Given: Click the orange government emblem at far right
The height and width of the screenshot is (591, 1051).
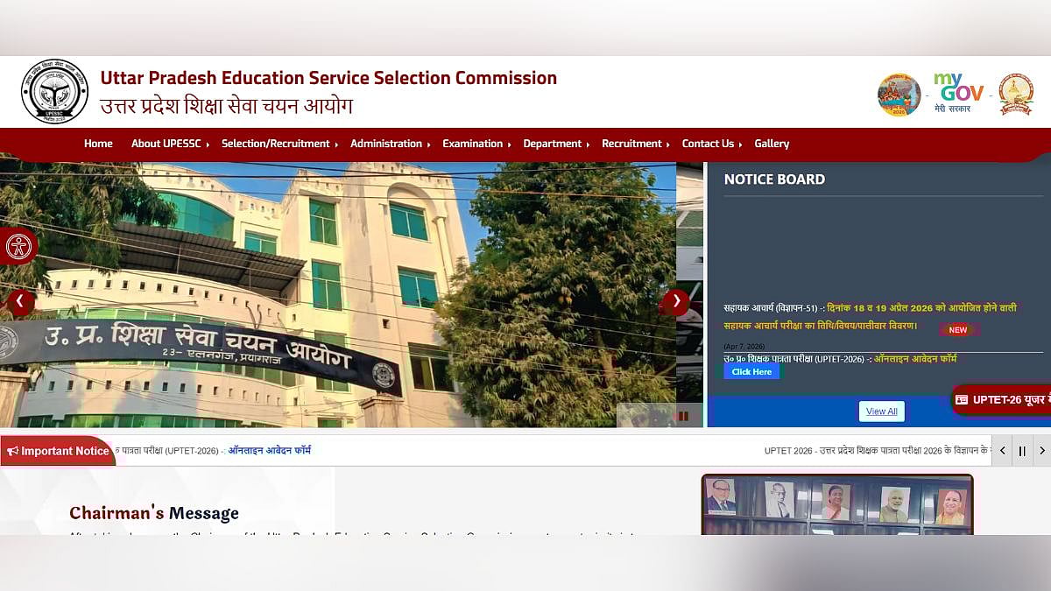Looking at the screenshot, I should point(1016,94).
